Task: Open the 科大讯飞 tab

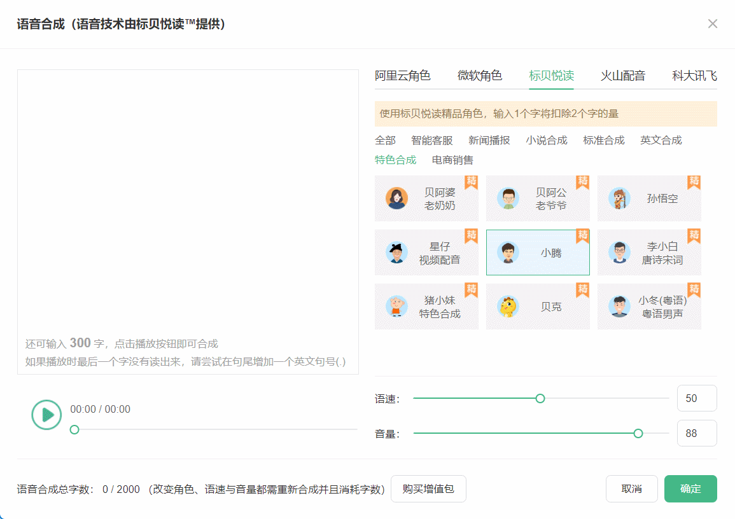Action: pos(694,76)
